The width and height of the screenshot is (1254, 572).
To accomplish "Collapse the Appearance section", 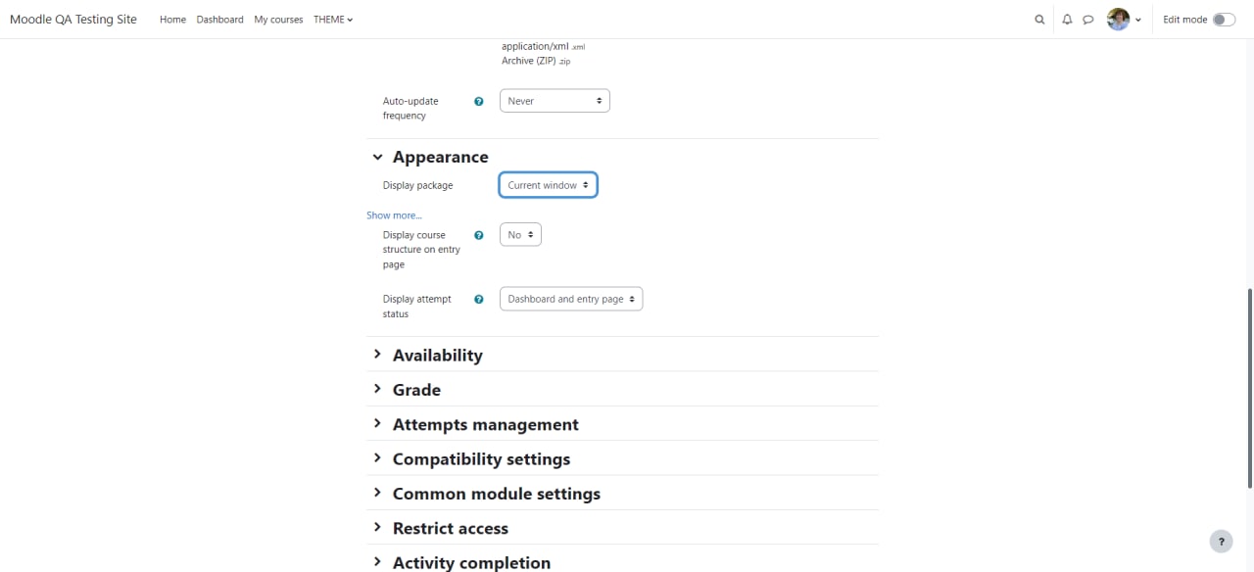I will [377, 157].
